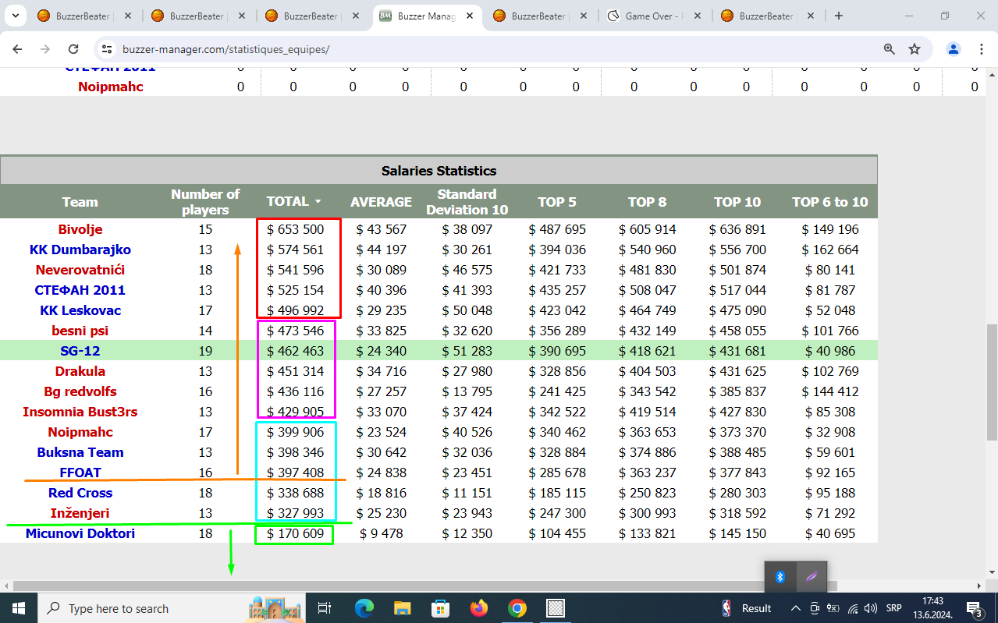Switch to Chrome in the taskbar

517,608
